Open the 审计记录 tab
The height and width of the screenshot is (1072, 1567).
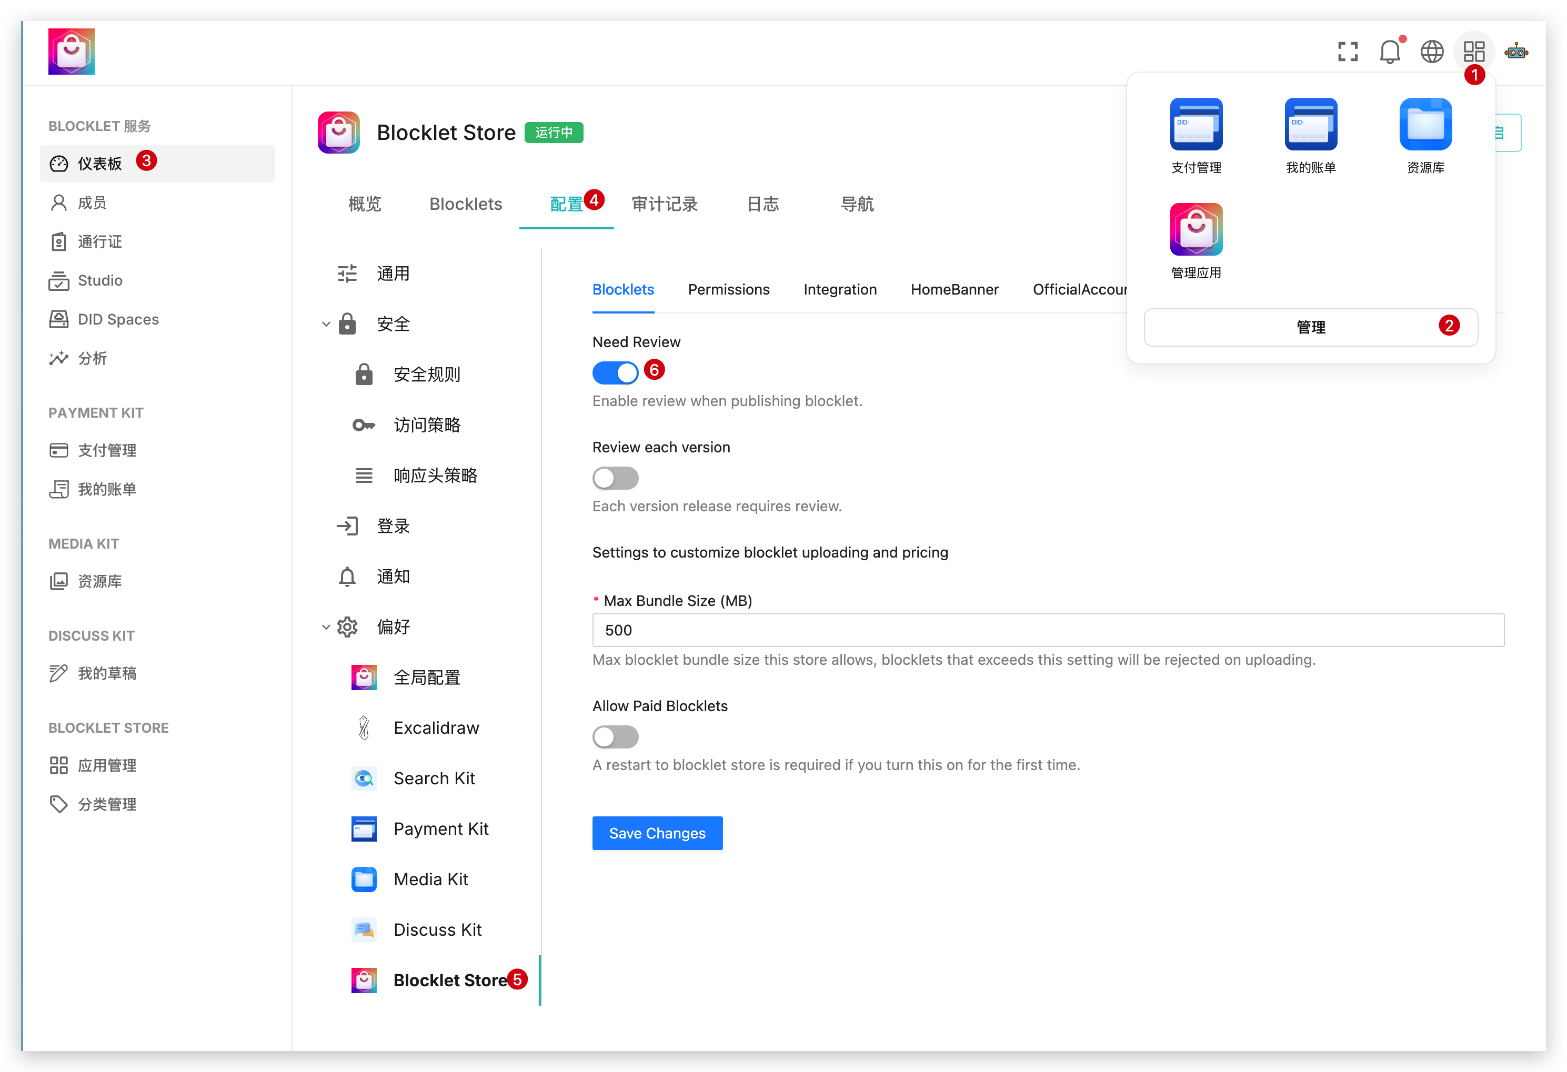click(664, 204)
